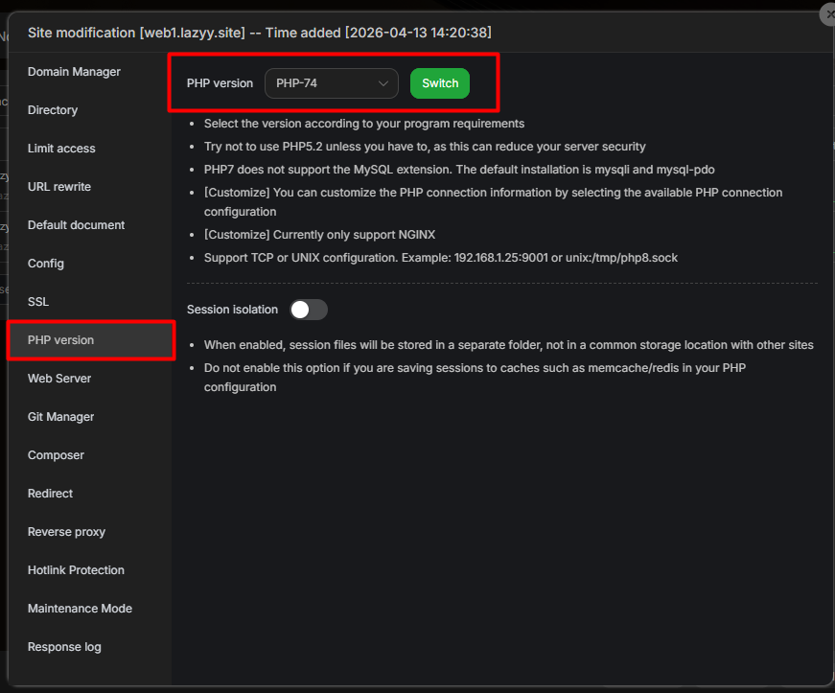Go to the Directory section

(x=53, y=110)
